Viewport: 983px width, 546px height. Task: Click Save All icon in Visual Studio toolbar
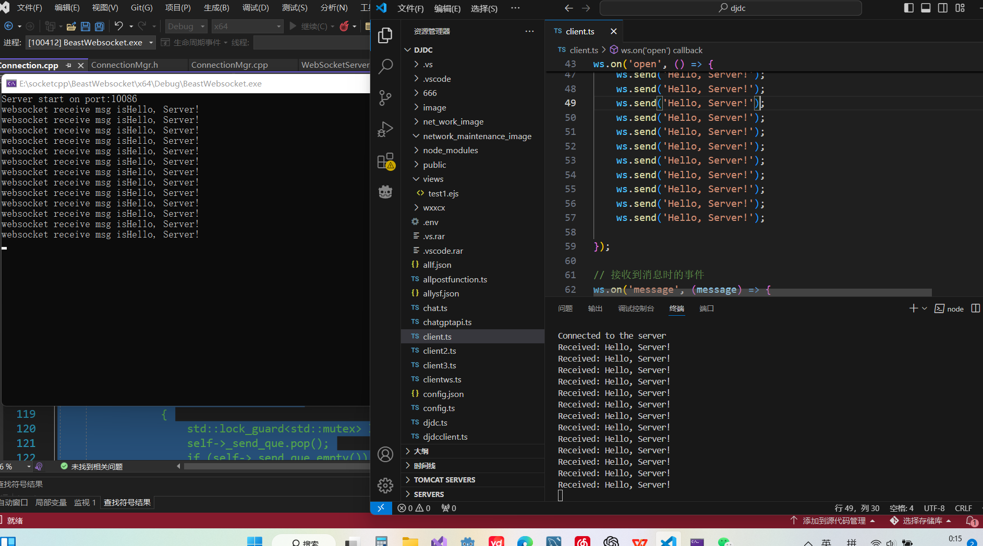coord(100,26)
